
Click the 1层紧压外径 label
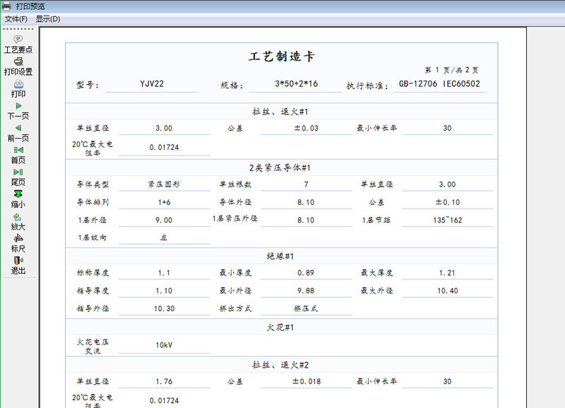[235, 218]
